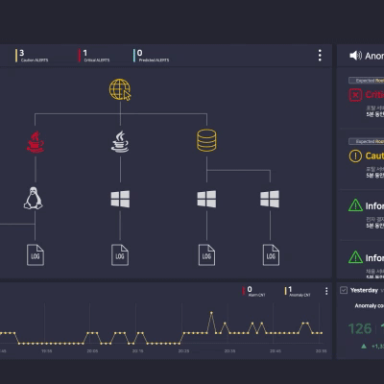
Task: Click the 20:25 time label on chart
Action: [x=183, y=351]
